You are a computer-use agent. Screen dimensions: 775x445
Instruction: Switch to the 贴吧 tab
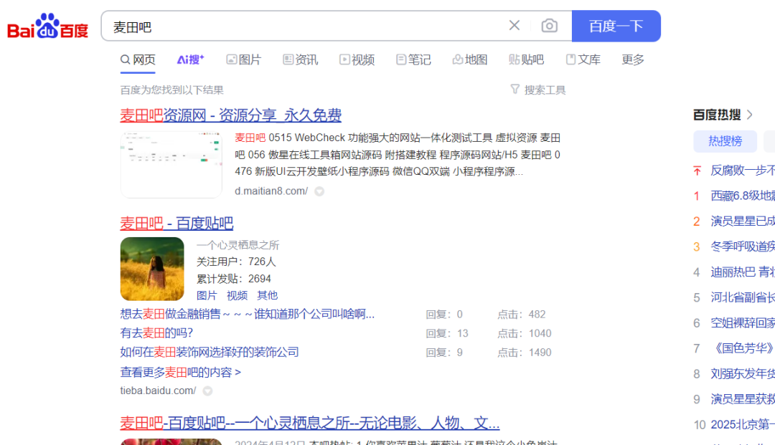(527, 59)
